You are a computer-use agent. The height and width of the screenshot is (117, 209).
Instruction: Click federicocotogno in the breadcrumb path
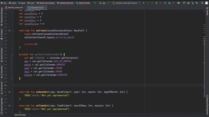(46, 3)
